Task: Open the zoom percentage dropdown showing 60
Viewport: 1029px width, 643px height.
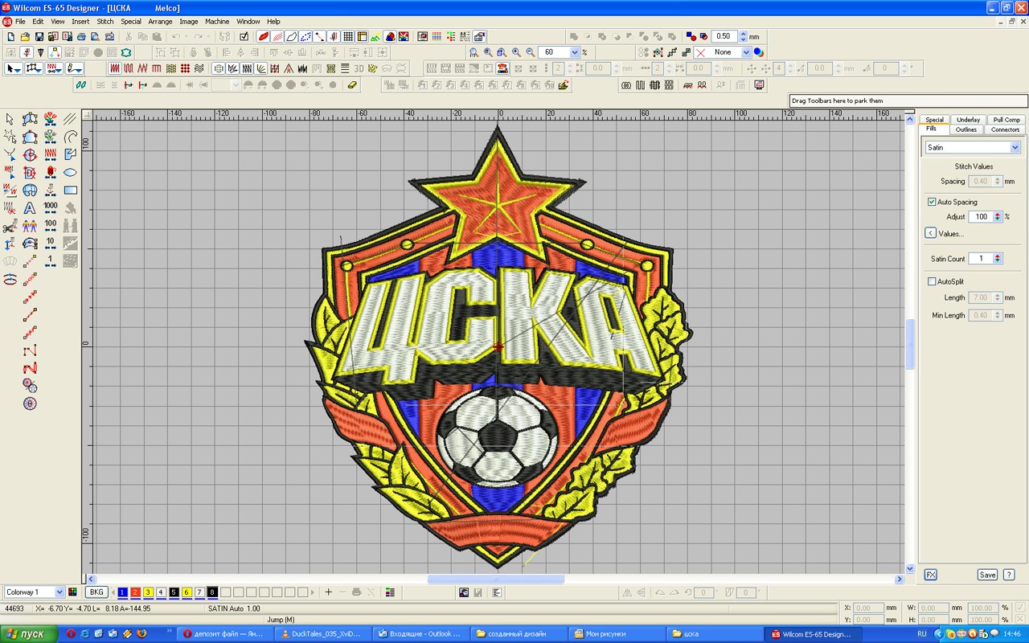Action: point(575,52)
